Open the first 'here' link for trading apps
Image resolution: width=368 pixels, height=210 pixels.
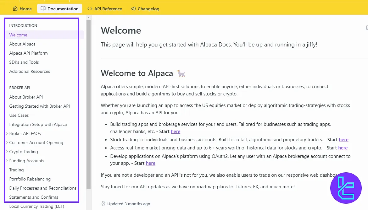point(176,132)
